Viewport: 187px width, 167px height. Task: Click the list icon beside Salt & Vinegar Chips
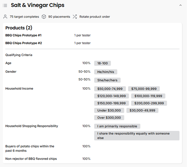[x=5, y=5]
